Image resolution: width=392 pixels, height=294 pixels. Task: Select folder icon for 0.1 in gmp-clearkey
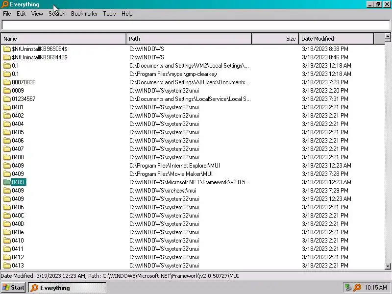[x=7, y=74]
